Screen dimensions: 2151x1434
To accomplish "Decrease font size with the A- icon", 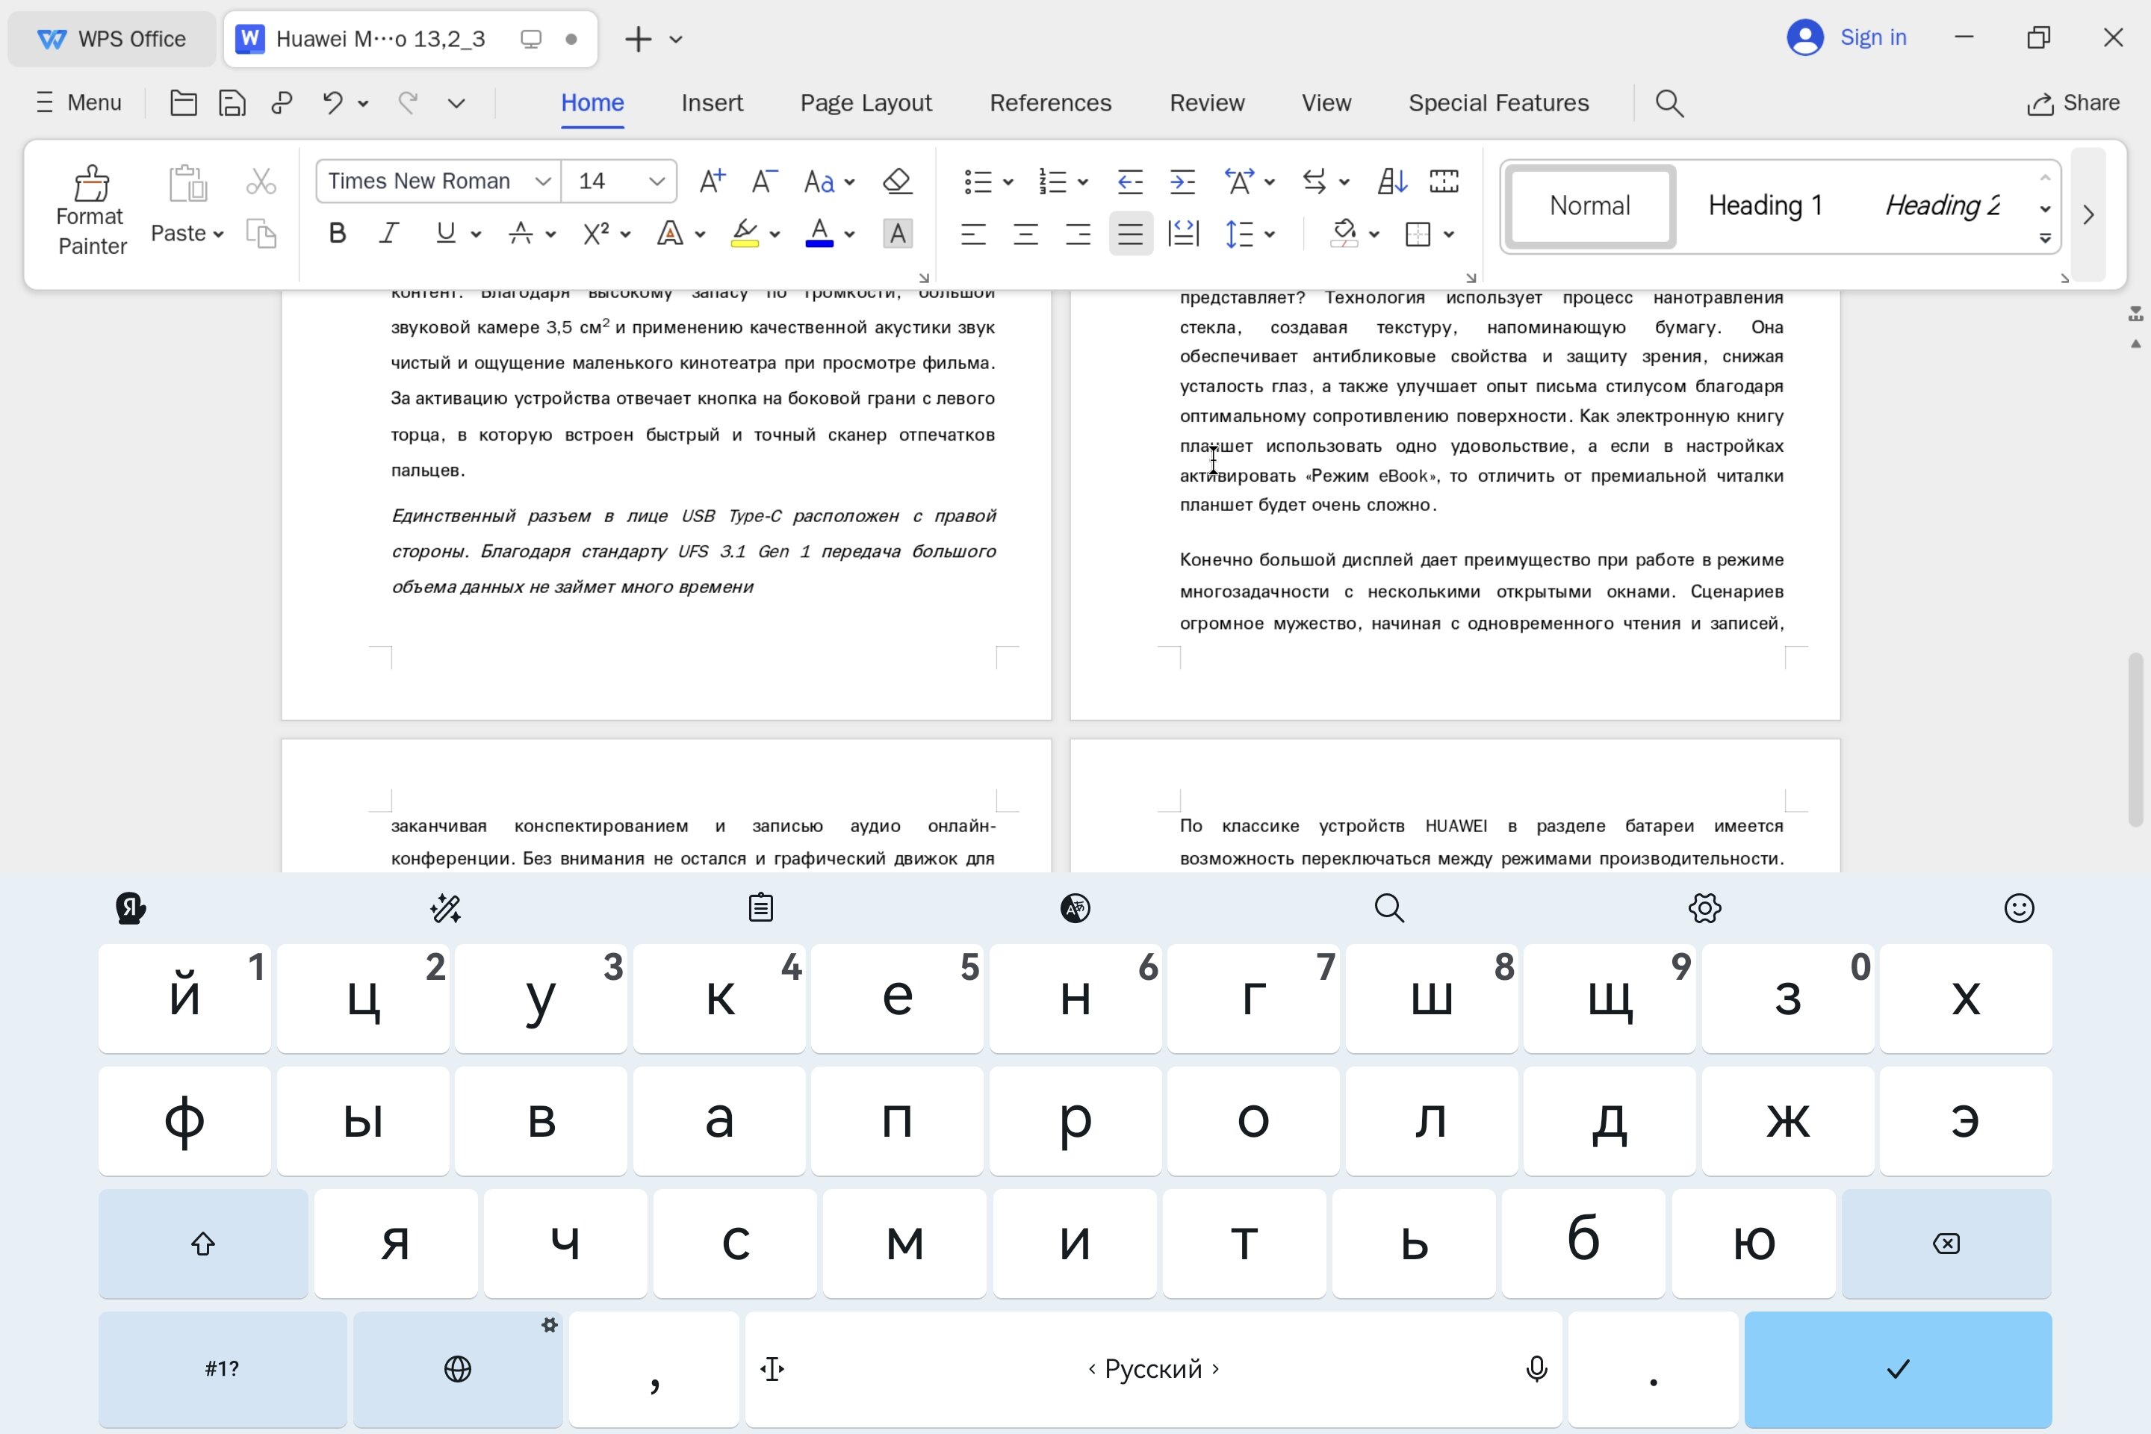I will point(763,181).
